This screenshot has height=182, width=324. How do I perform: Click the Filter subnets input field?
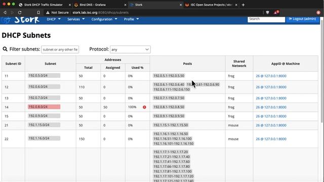[x=60, y=50]
